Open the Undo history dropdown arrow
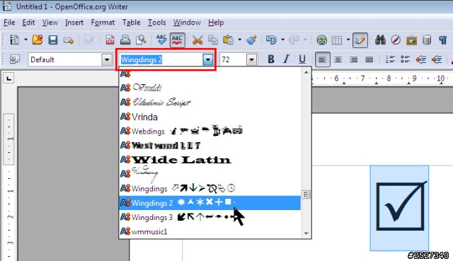The image size is (453, 261). tap(282, 40)
